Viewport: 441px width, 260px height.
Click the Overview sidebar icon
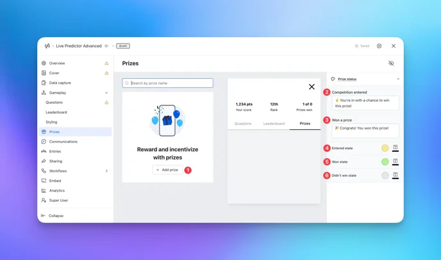tap(44, 63)
